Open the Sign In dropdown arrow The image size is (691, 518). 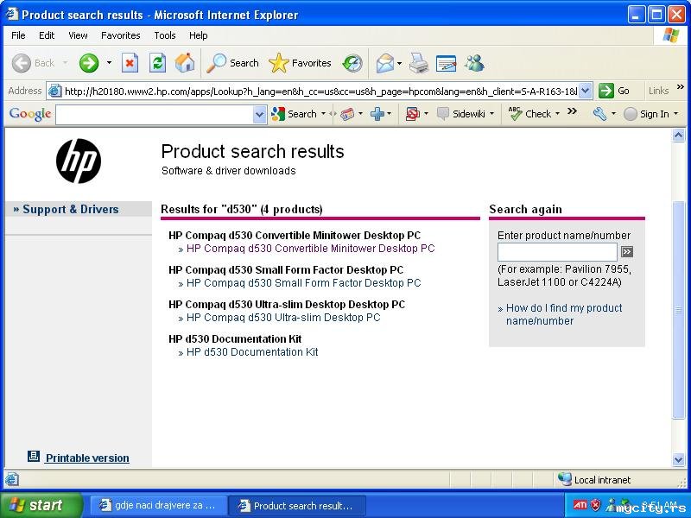676,114
